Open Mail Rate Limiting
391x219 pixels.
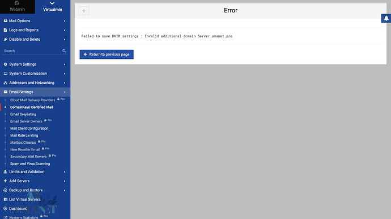24,135
